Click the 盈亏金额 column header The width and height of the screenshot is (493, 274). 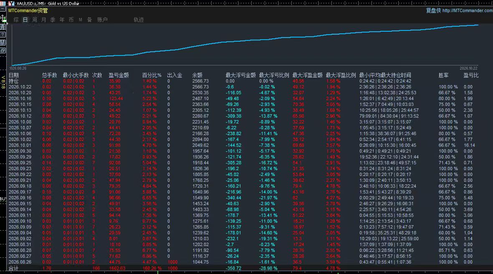(119, 75)
